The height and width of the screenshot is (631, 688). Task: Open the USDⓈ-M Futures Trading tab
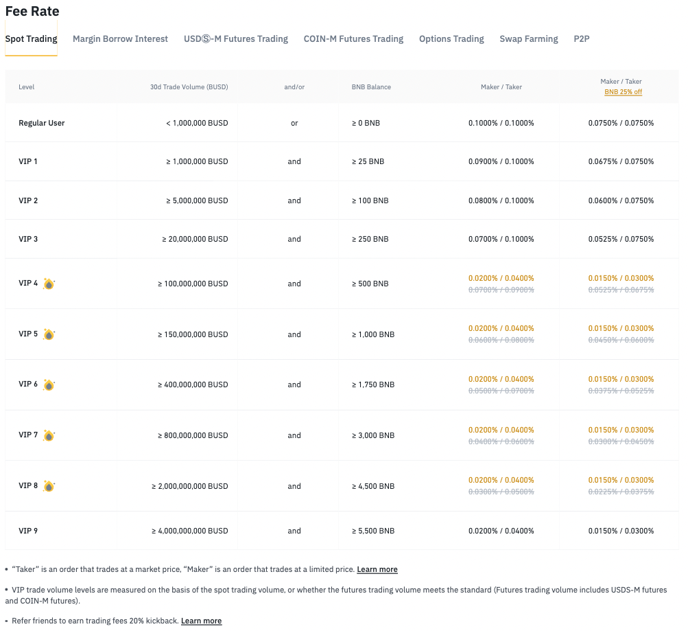pyautogui.click(x=236, y=39)
